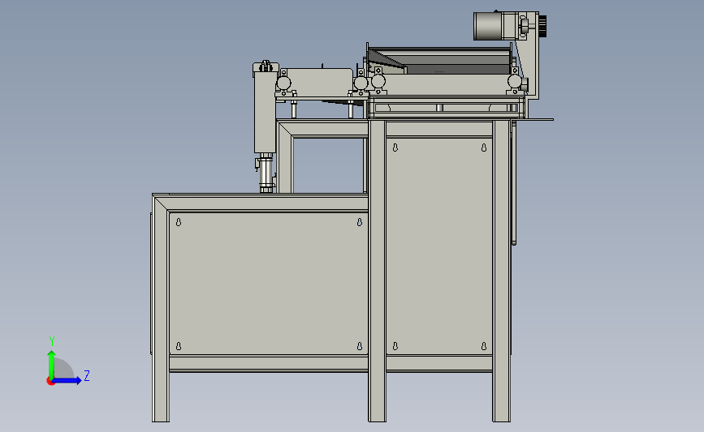Click the top-left keyhole slot on the left panel
The image size is (704, 432).
point(179,222)
